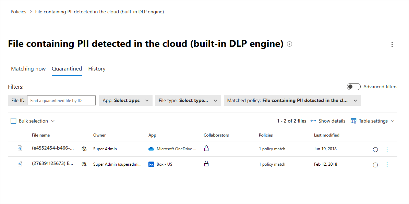Click the Box app icon in second row
The image size is (409, 204).
pyautogui.click(x=151, y=164)
